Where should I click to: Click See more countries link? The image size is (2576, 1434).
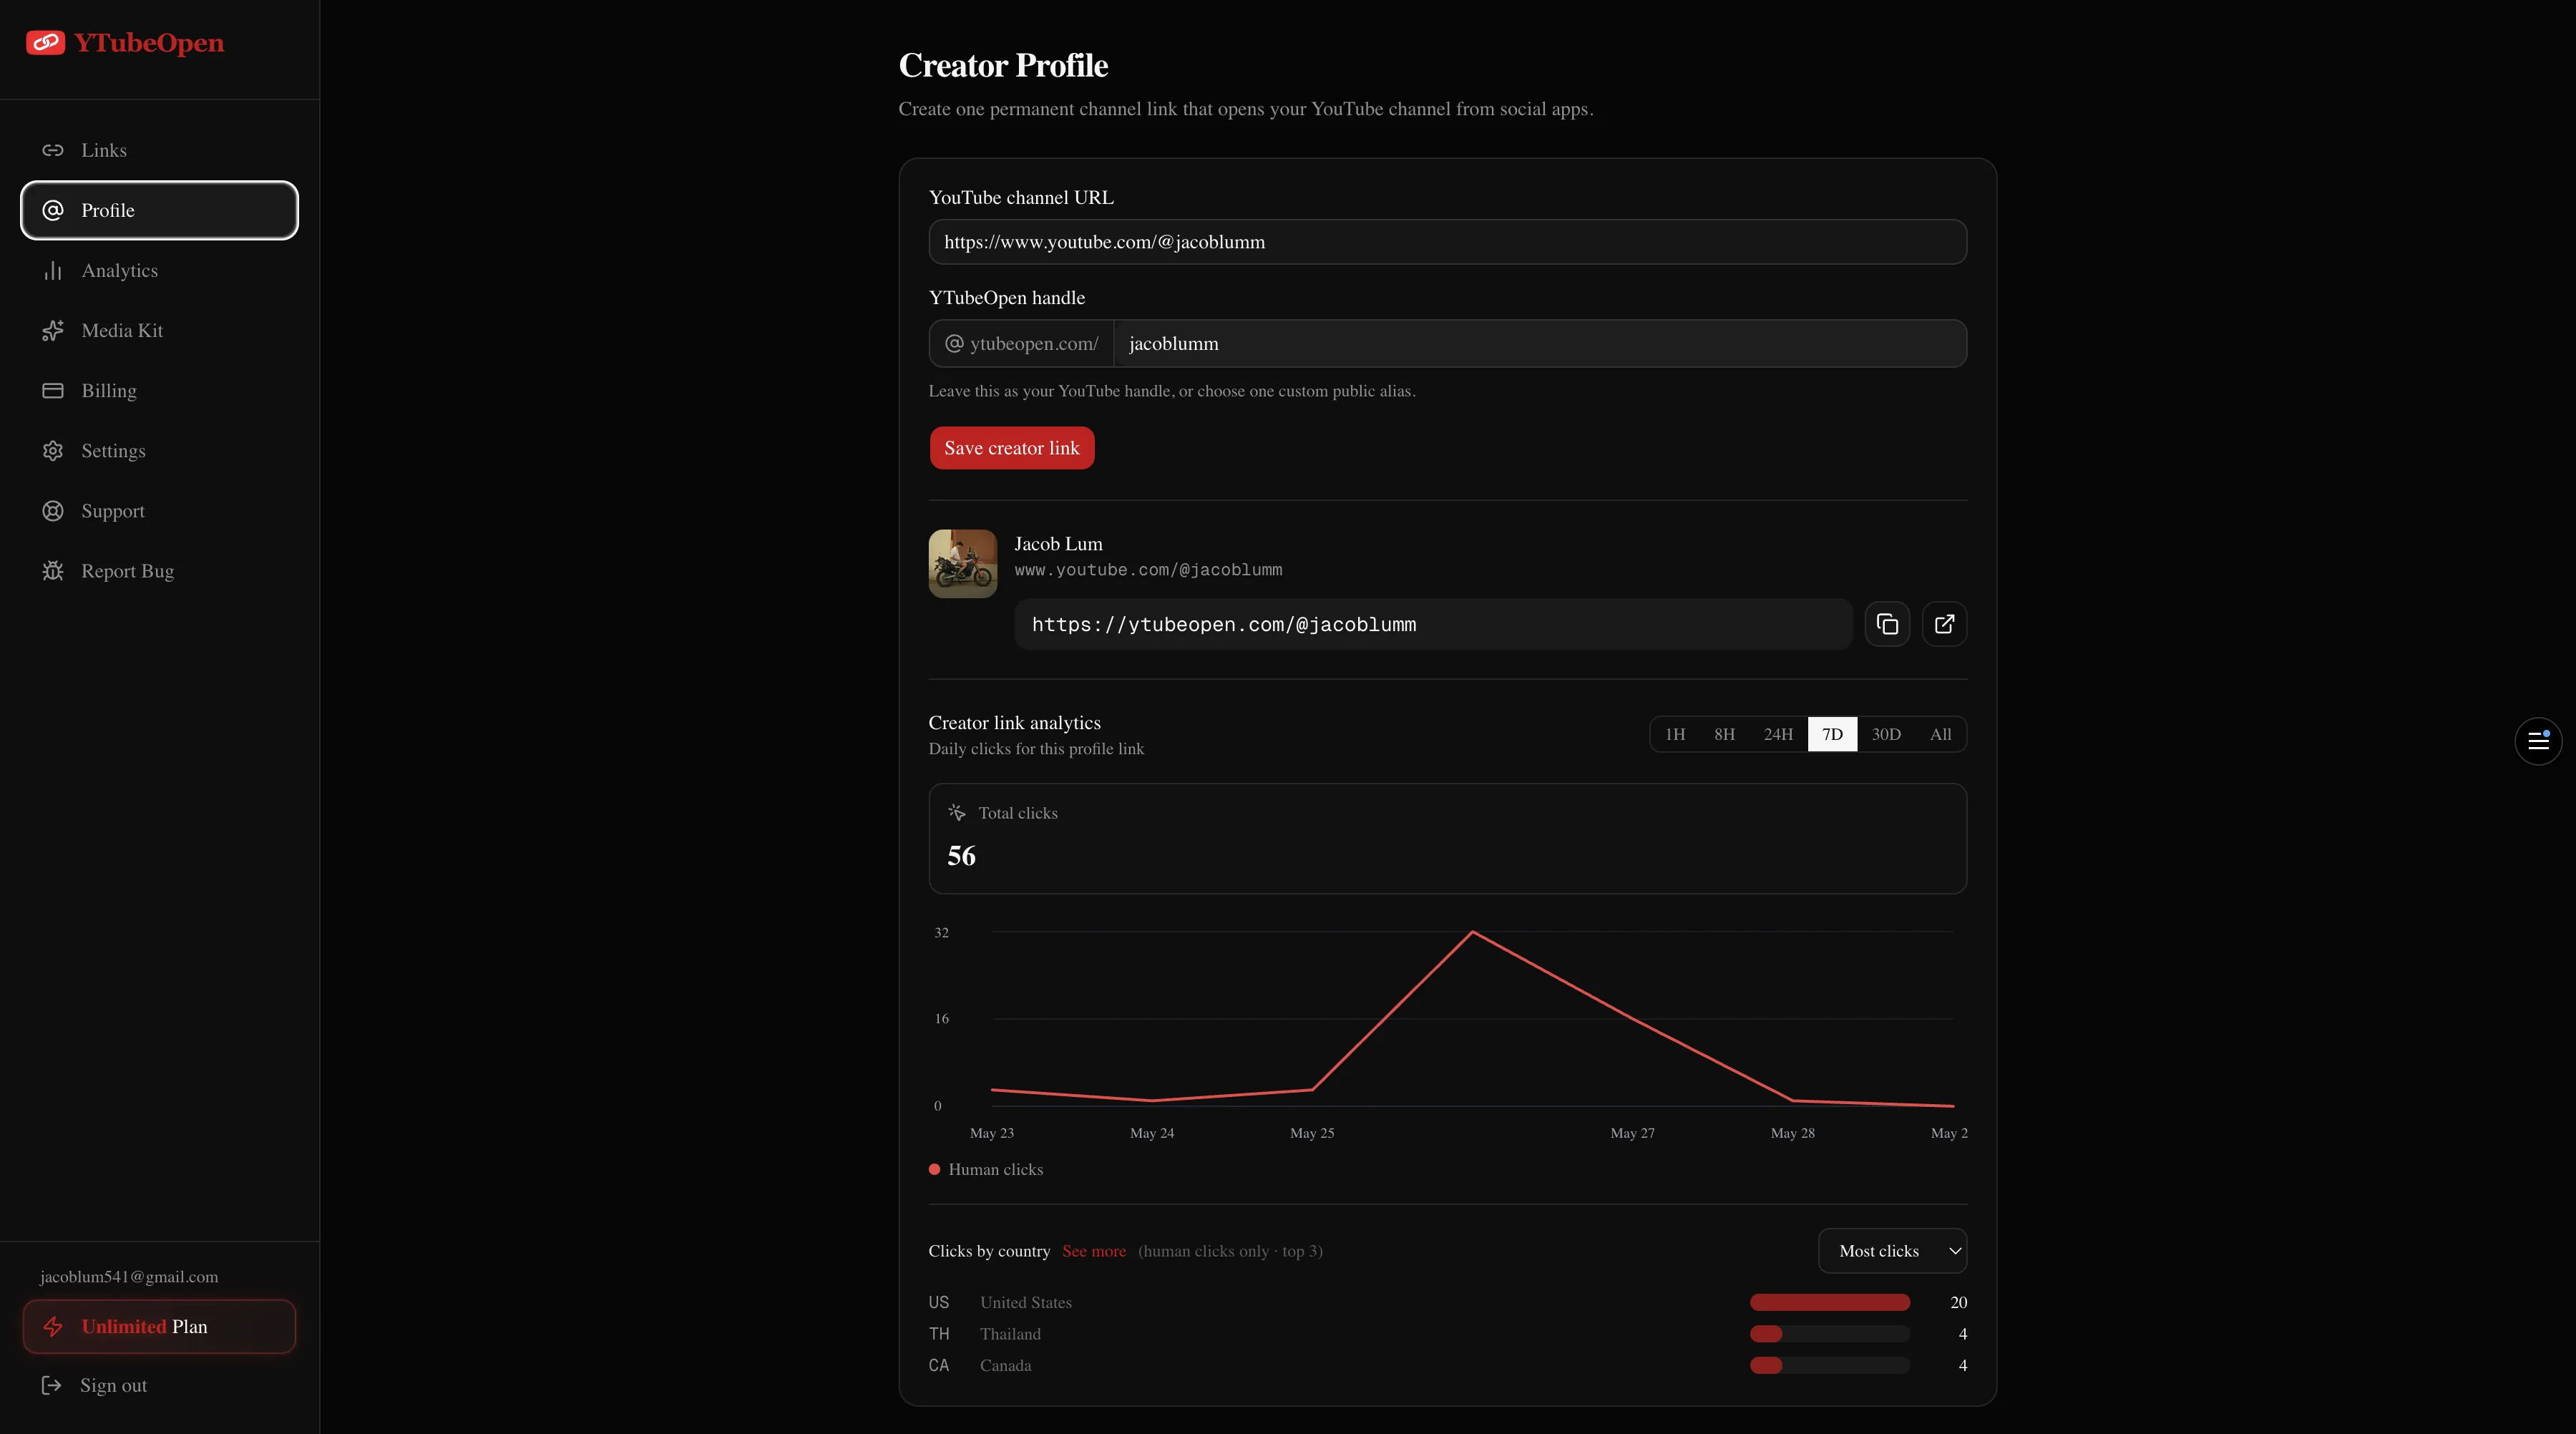click(x=1094, y=1251)
